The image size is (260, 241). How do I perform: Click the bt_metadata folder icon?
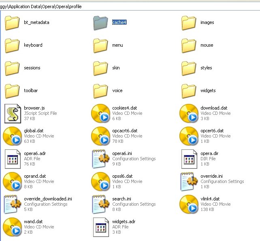(x=12, y=23)
